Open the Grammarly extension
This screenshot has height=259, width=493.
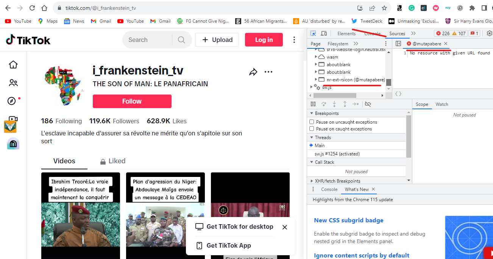(x=412, y=8)
